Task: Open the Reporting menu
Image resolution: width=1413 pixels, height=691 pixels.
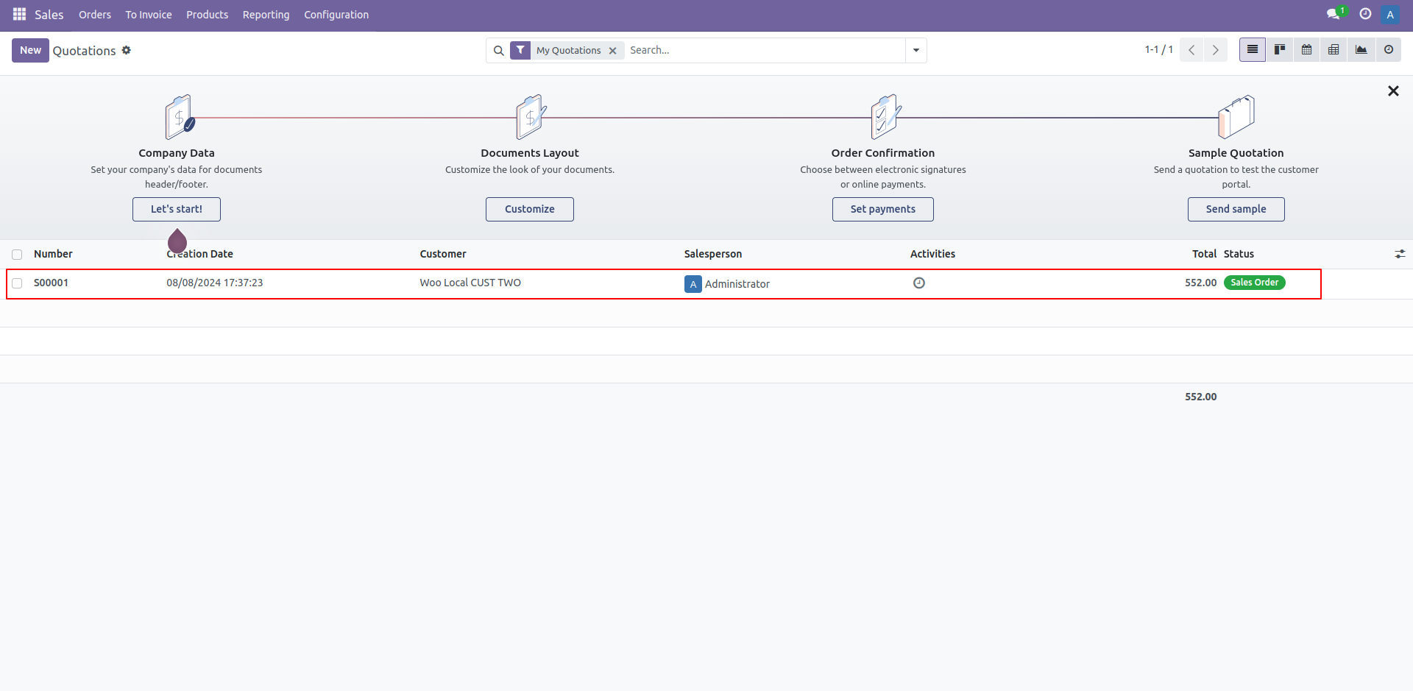Action: [x=266, y=15]
